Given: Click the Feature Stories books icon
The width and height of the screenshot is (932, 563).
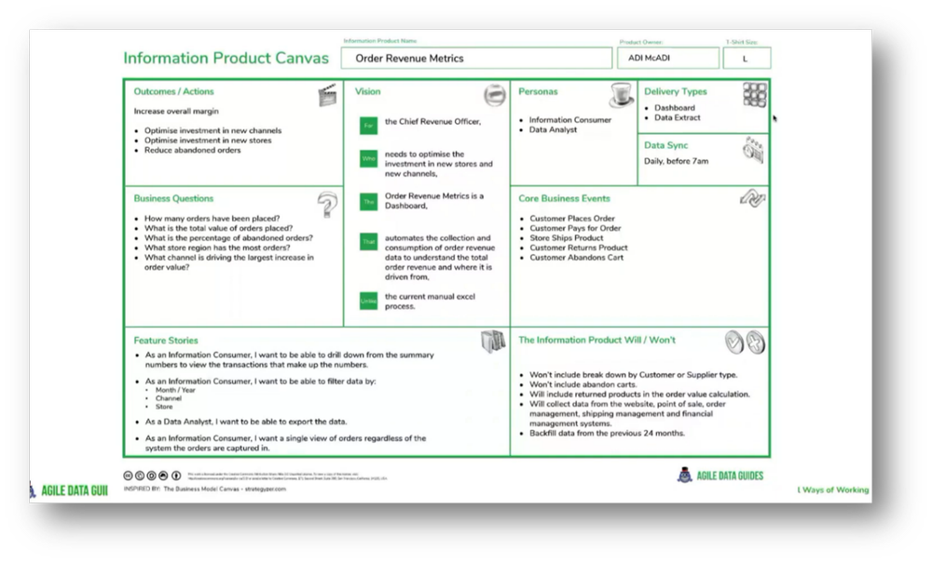Looking at the screenshot, I should coord(493,342).
